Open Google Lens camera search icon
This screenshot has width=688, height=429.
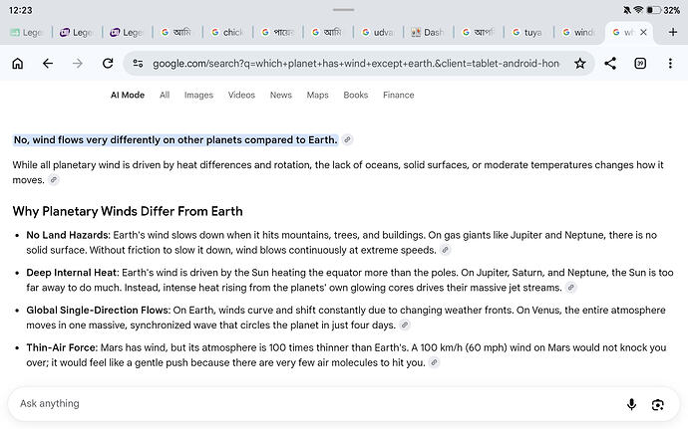coord(658,404)
